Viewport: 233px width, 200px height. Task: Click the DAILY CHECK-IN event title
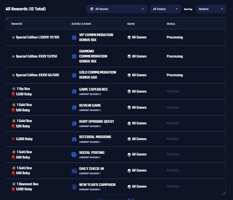(x=91, y=169)
